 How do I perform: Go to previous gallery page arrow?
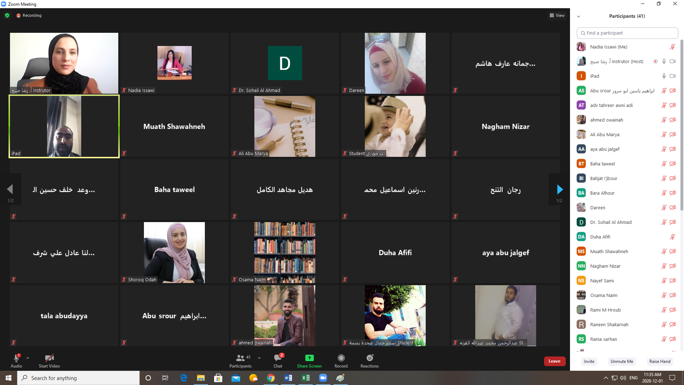tap(10, 189)
